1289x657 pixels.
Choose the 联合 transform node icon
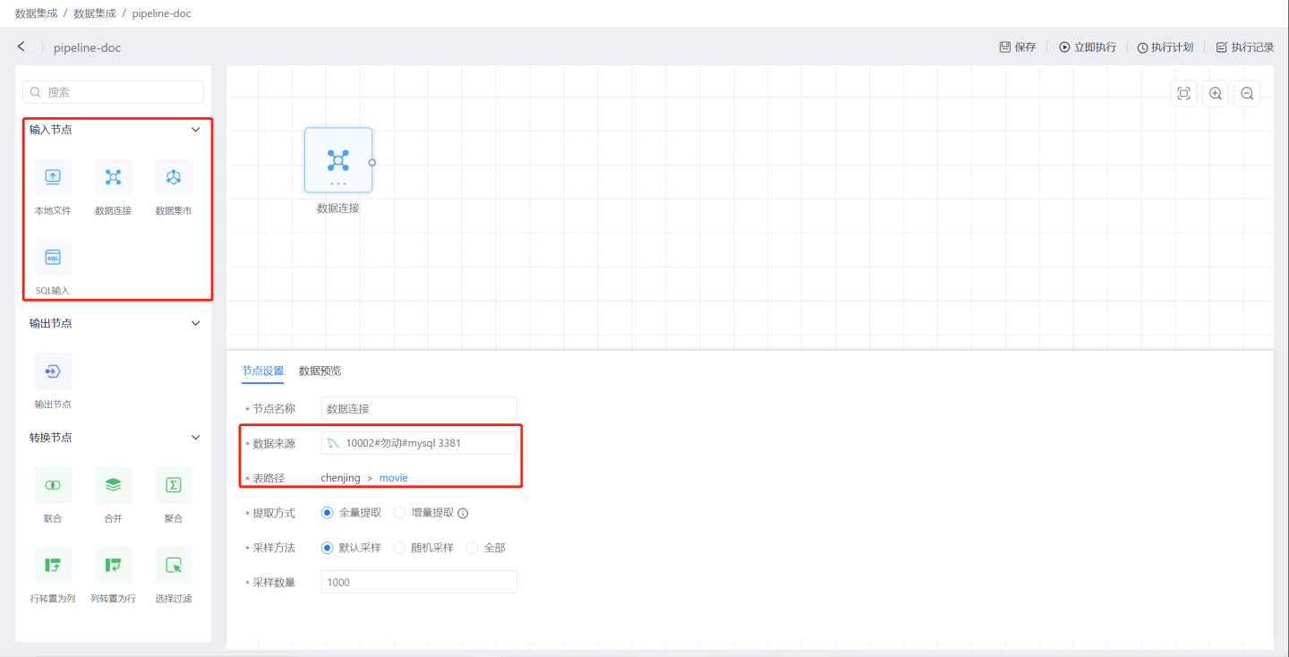pyautogui.click(x=53, y=485)
